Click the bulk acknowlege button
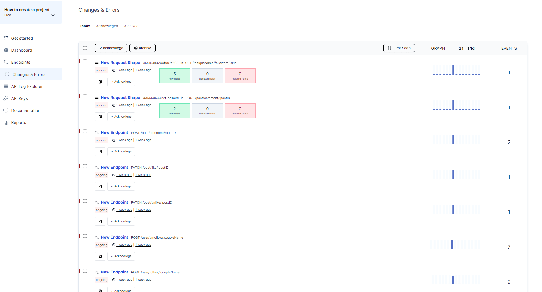 coord(111,48)
